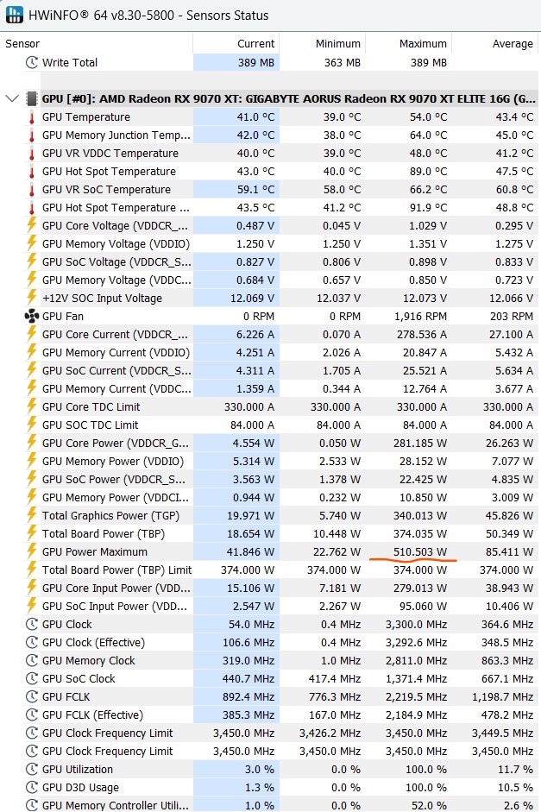Select the GPU Memory Controller Utilization row label
Screen dimensions: 541x812
click(116, 805)
